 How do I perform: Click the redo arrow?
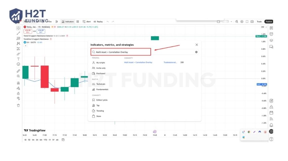(x=113, y=21)
